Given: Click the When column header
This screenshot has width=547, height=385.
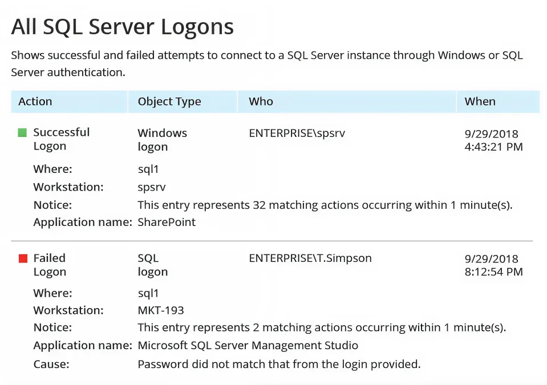Looking at the screenshot, I should (480, 102).
